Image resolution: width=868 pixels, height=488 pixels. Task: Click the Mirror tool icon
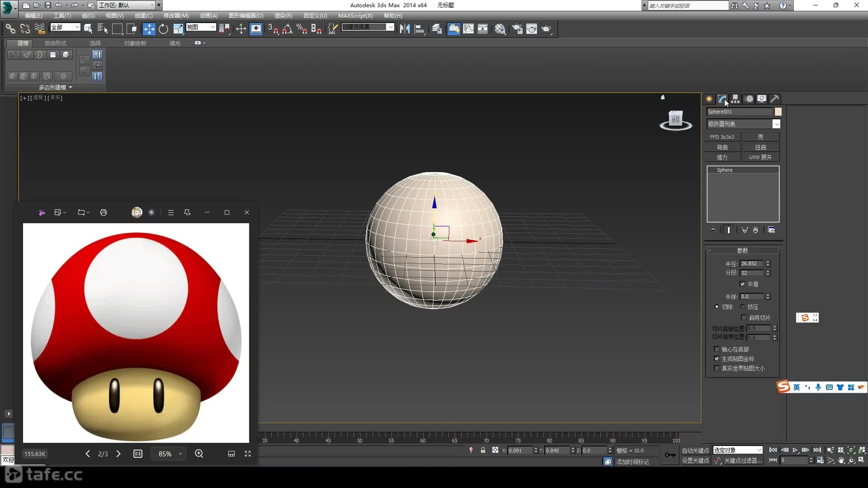[405, 29]
